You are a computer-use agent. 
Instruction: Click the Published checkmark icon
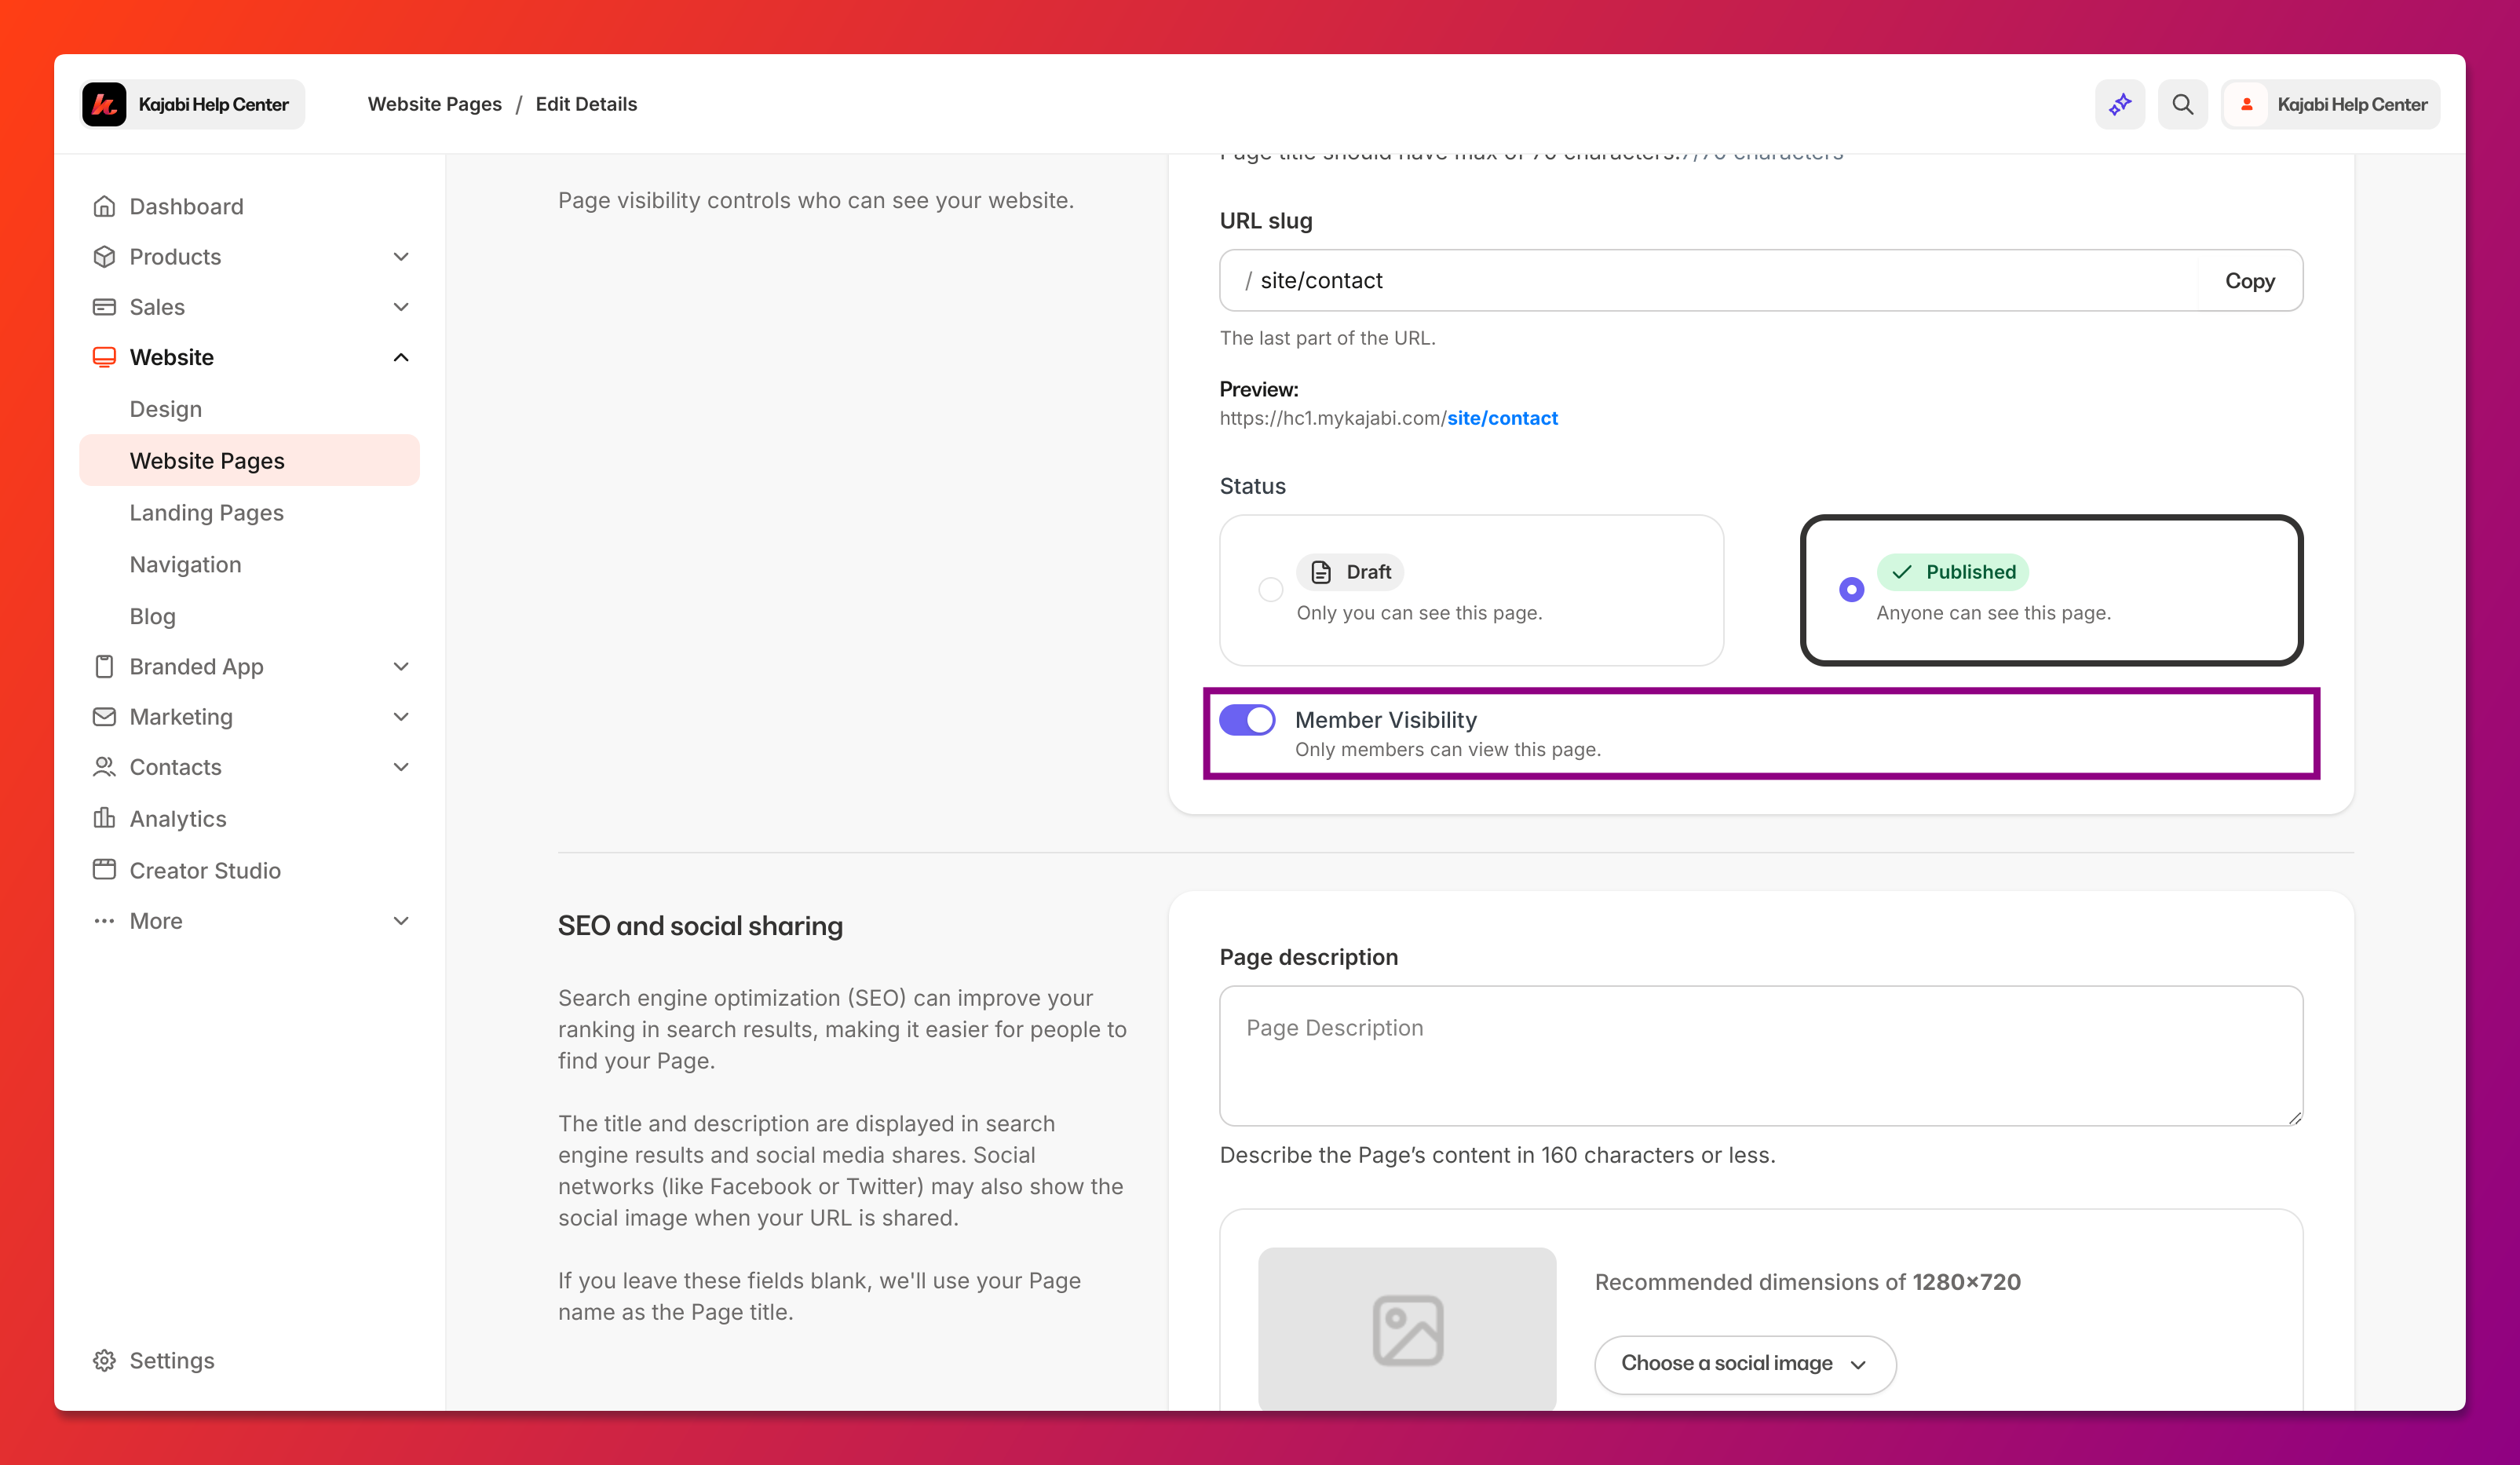pos(1901,572)
